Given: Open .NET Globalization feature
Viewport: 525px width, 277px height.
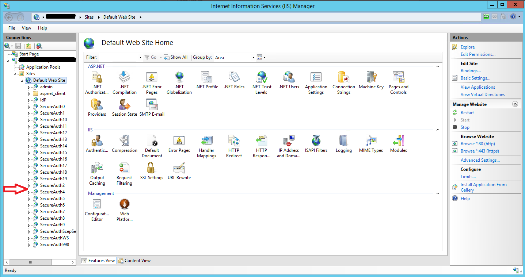Looking at the screenshot, I should point(179,83).
